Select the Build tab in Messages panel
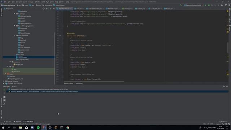This screenshot has height=130, width=231. pyautogui.click(x=14, y=87)
